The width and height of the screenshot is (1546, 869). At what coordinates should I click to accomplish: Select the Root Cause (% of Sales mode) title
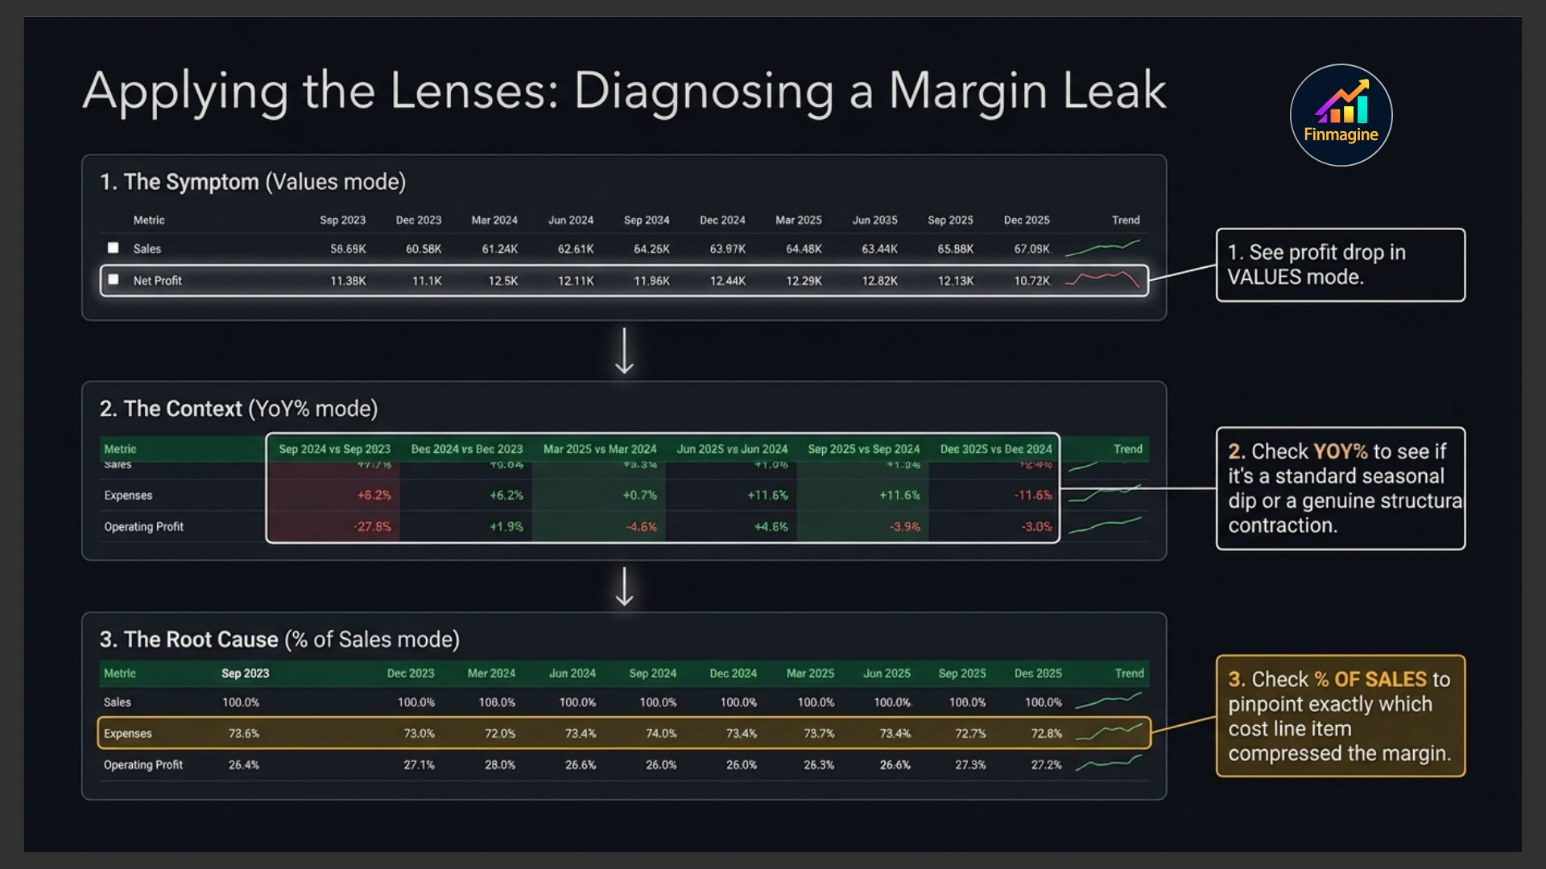[x=278, y=640]
